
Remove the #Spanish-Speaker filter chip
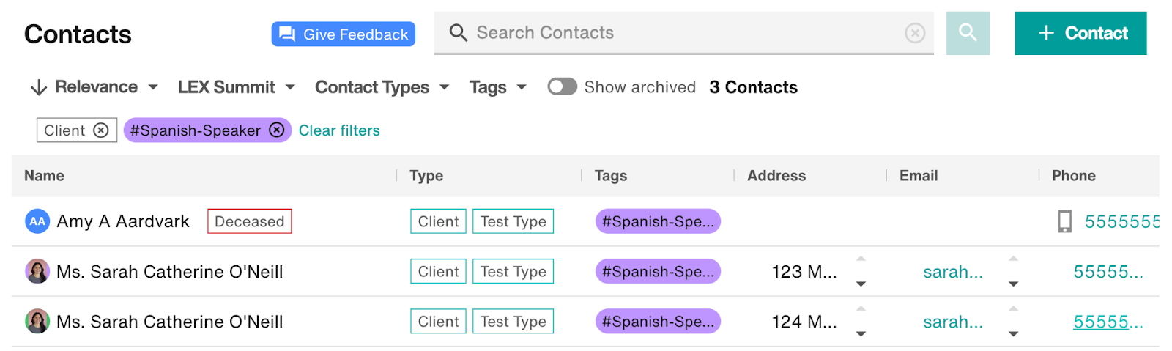click(276, 130)
